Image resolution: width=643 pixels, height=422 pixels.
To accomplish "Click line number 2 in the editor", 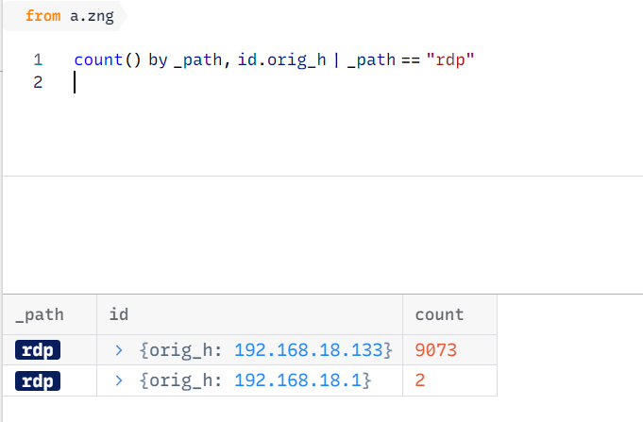I will pyautogui.click(x=38, y=82).
